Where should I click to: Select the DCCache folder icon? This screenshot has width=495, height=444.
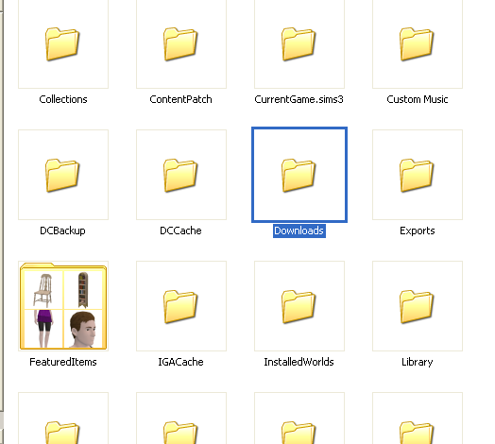[180, 175]
